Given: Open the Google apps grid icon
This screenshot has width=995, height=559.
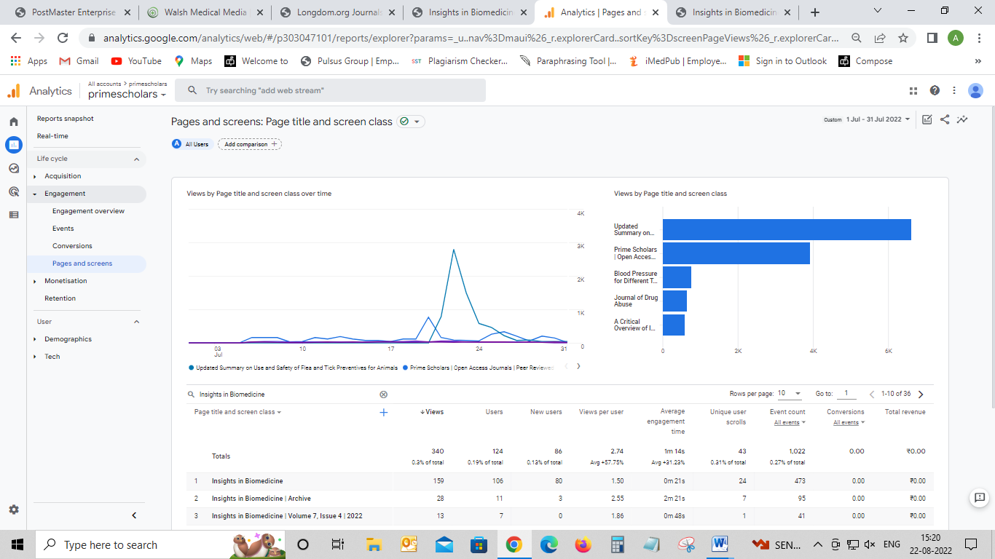Looking at the screenshot, I should click(913, 91).
